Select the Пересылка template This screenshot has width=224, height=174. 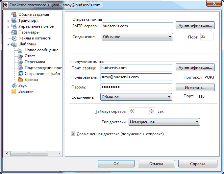[x=35, y=62]
